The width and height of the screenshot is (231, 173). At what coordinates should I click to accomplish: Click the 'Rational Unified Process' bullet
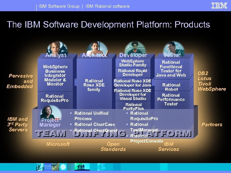(91, 116)
